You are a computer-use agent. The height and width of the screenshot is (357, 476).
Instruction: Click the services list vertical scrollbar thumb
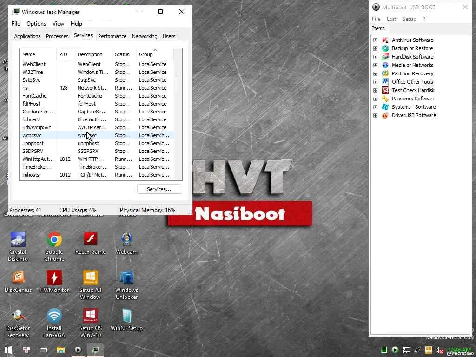point(178,84)
